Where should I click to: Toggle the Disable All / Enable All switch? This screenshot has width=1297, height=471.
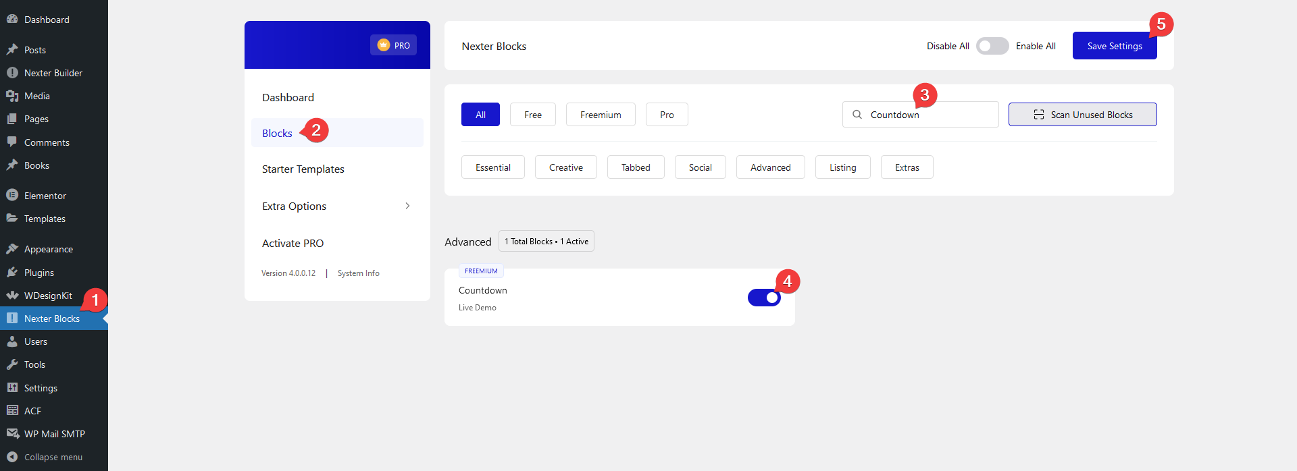pyautogui.click(x=992, y=46)
